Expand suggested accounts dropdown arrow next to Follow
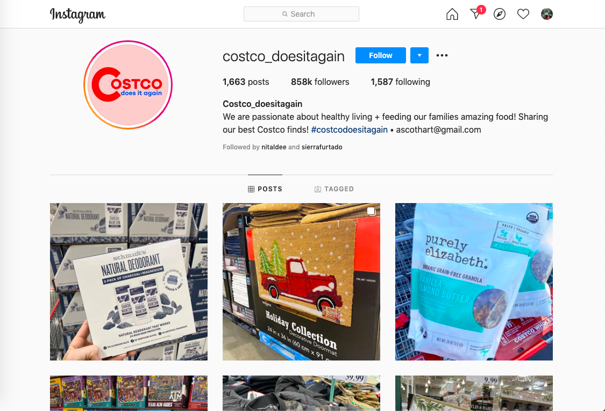 [419, 55]
